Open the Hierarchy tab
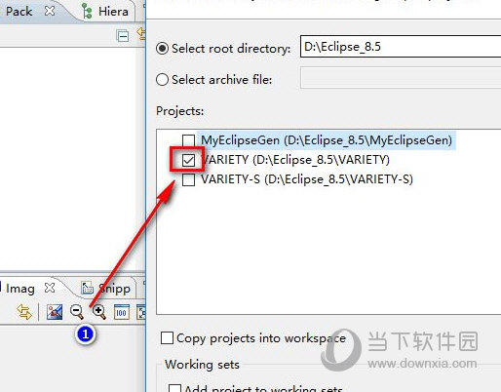 113,12
